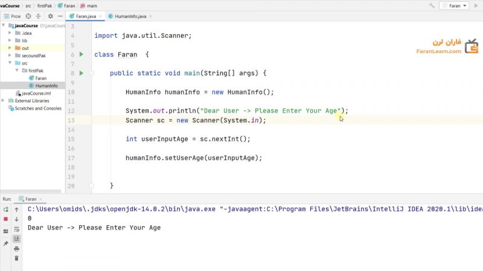
Task: Click console line Dear User prompt text
Action: pyautogui.click(x=94, y=228)
